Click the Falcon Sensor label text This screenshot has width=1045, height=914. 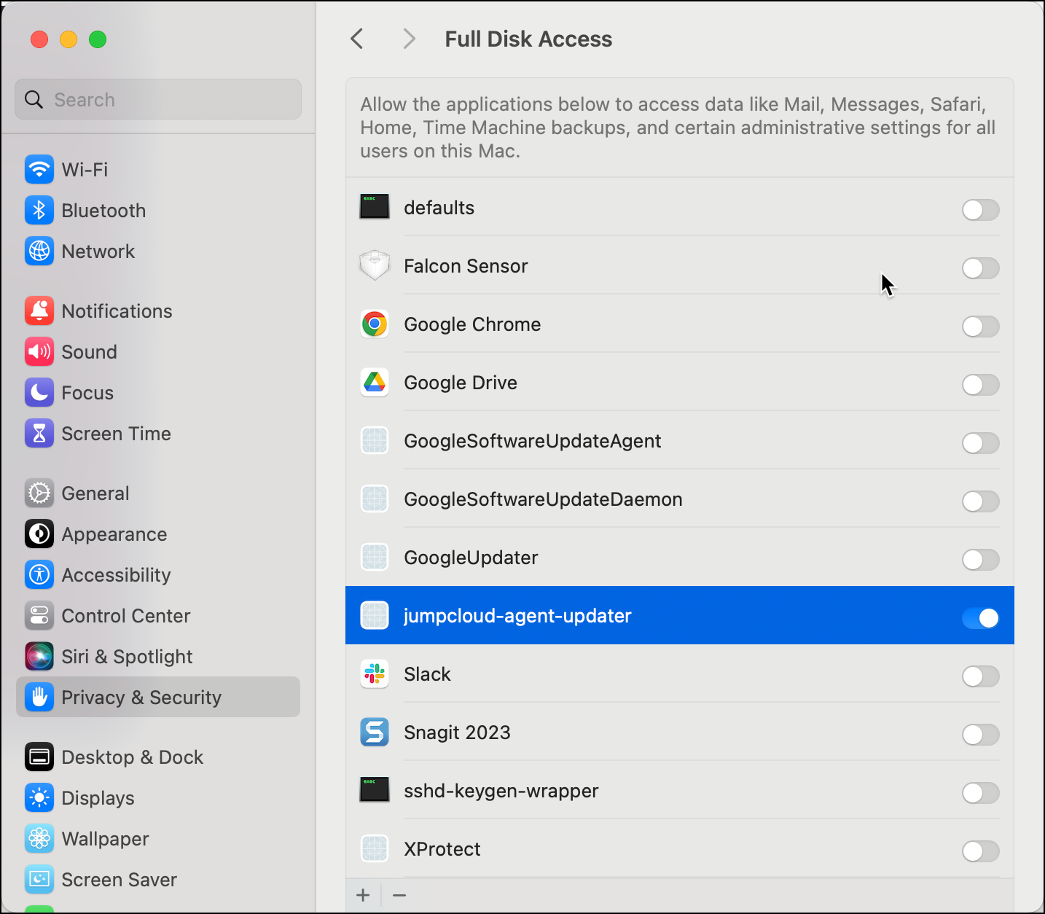[466, 266]
